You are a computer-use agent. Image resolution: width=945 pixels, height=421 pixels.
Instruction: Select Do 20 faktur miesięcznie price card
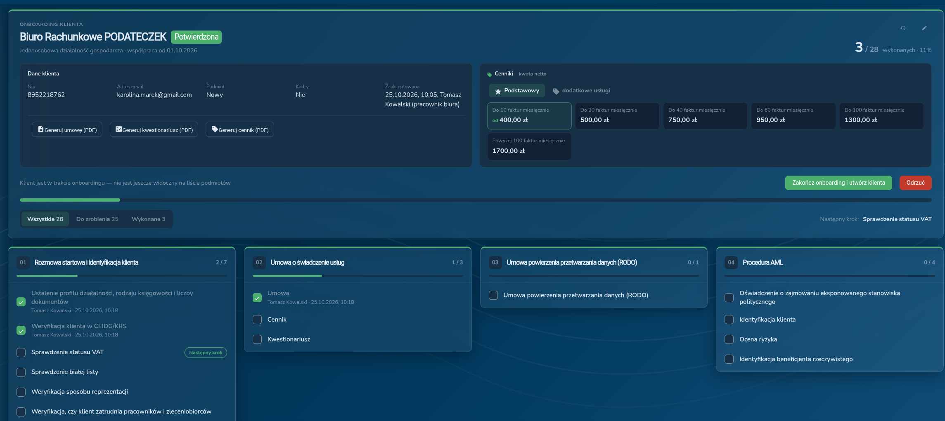[617, 116]
